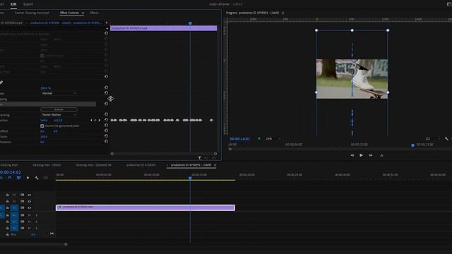Open the playback resolution 1/2 dropdown
Viewport: 452px width, 254px height.
pyautogui.click(x=432, y=139)
